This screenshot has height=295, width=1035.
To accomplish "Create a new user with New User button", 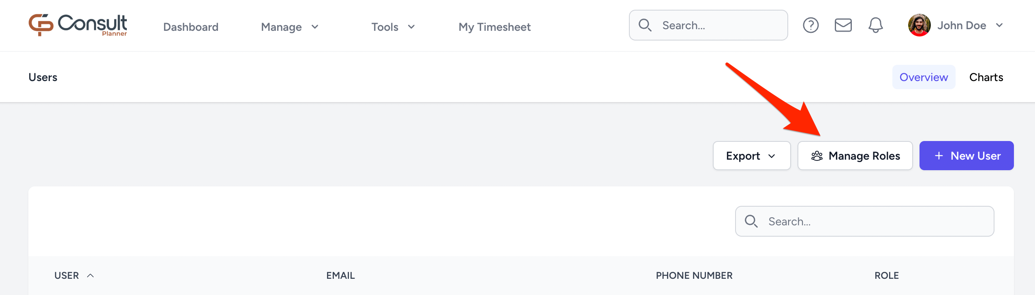I will [966, 155].
